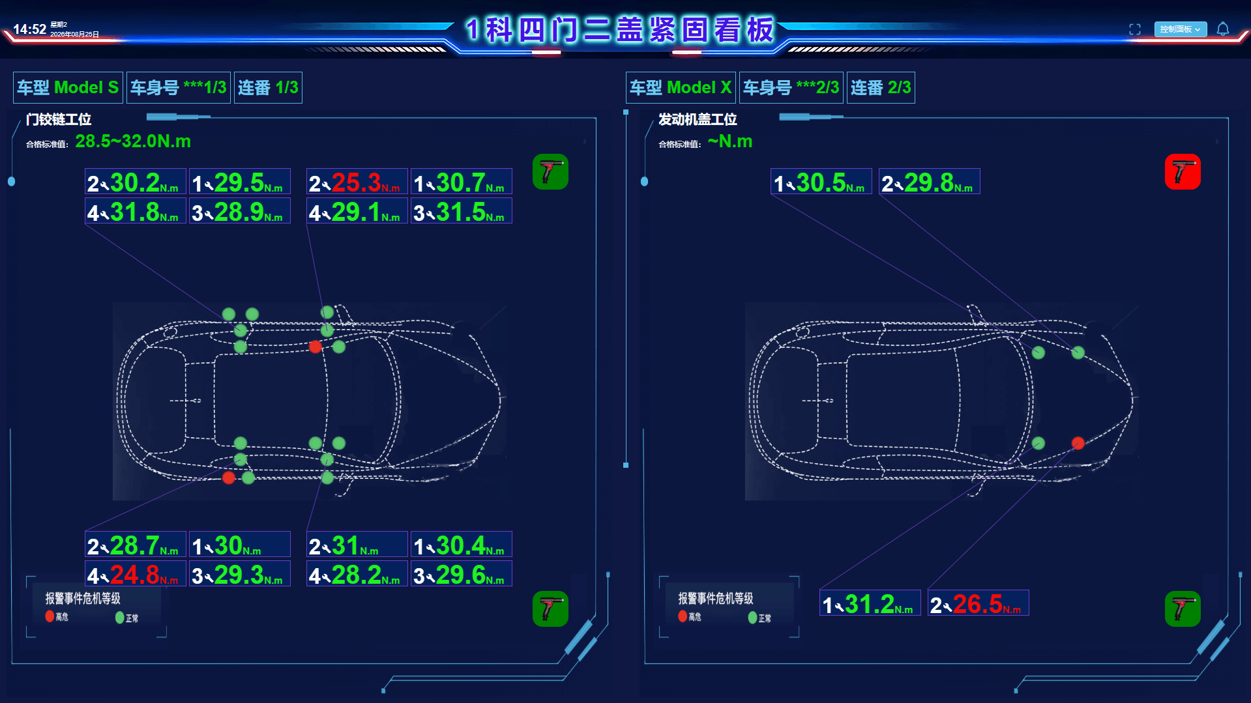This screenshot has width=1251, height=703.
Task: Click the dashboard title 1科四门二盖紧固看板
Action: (x=620, y=30)
